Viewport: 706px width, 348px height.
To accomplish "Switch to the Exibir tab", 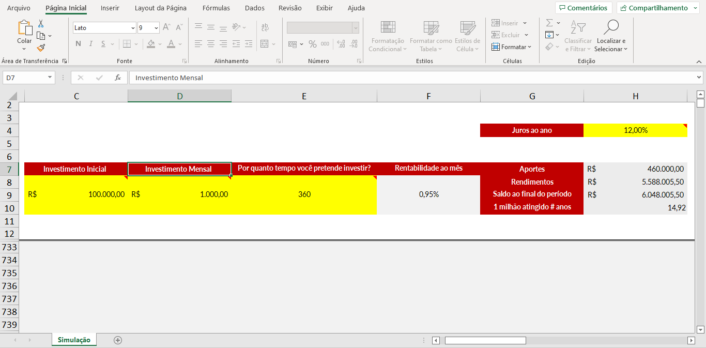I will 325,8.
